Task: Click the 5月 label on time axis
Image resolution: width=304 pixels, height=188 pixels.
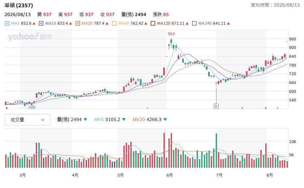Action: 120,175
